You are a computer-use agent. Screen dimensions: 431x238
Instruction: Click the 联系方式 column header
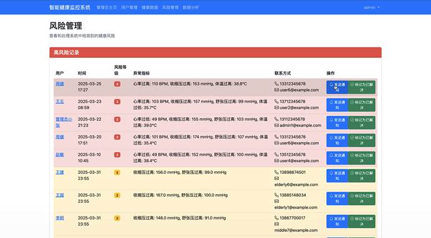pos(283,74)
